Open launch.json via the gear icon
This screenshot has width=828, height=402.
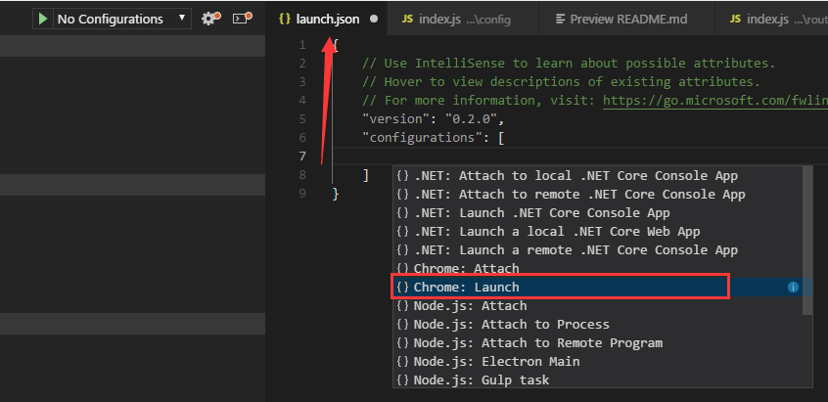click(210, 19)
